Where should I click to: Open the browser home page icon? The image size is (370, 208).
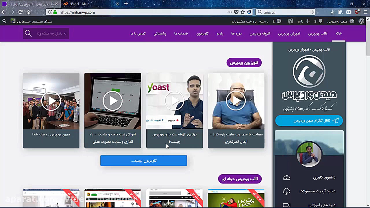pyautogui.click(x=28, y=12)
